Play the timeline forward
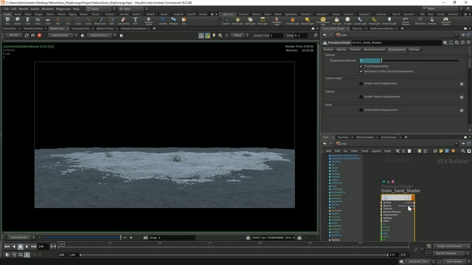The image size is (472, 265). coord(27,246)
